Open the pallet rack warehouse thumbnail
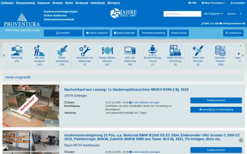The height and width of the screenshot is (154, 247). pos(16,140)
